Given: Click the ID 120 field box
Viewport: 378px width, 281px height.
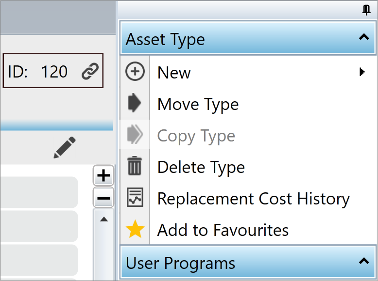Looking at the screenshot, I should pos(53,71).
